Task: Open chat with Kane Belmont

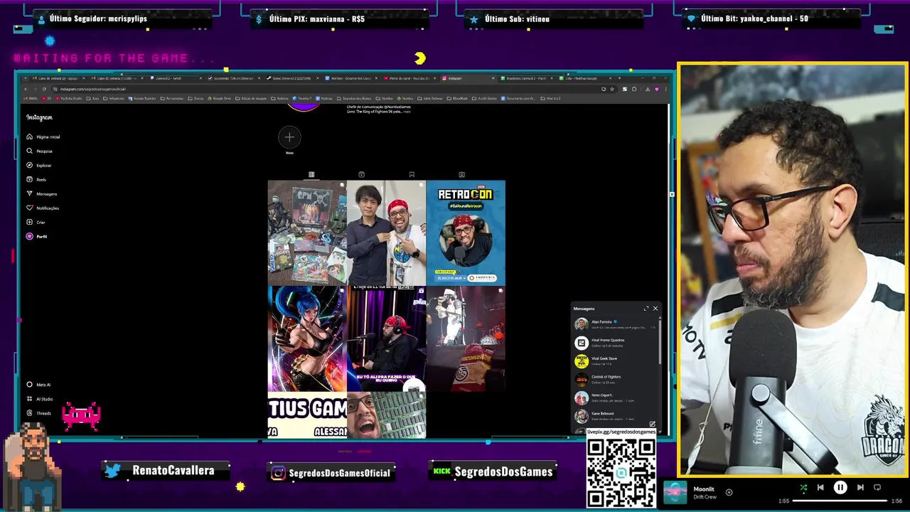Action: coord(615,416)
